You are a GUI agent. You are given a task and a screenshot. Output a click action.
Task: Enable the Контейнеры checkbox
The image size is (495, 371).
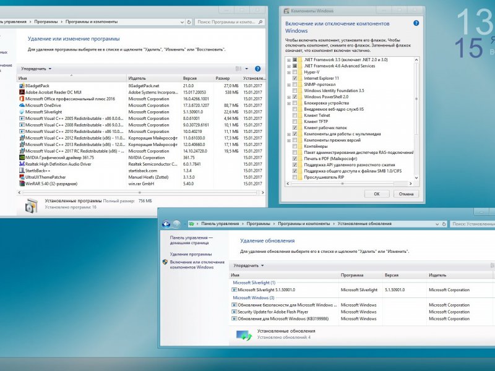(295, 147)
